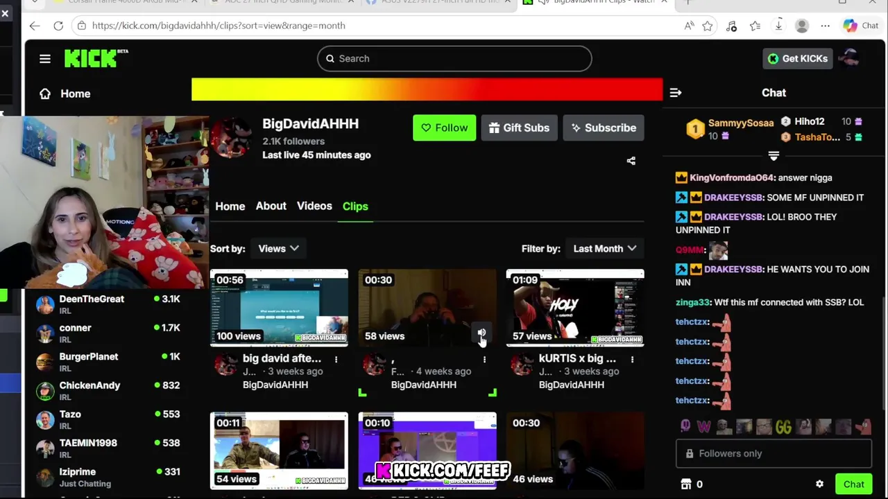Click the Gift Subs button
Viewport: 888px width, 499px height.
click(x=519, y=128)
